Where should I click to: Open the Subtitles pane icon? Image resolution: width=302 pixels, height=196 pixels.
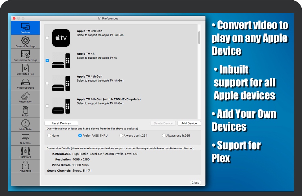pos(25,137)
